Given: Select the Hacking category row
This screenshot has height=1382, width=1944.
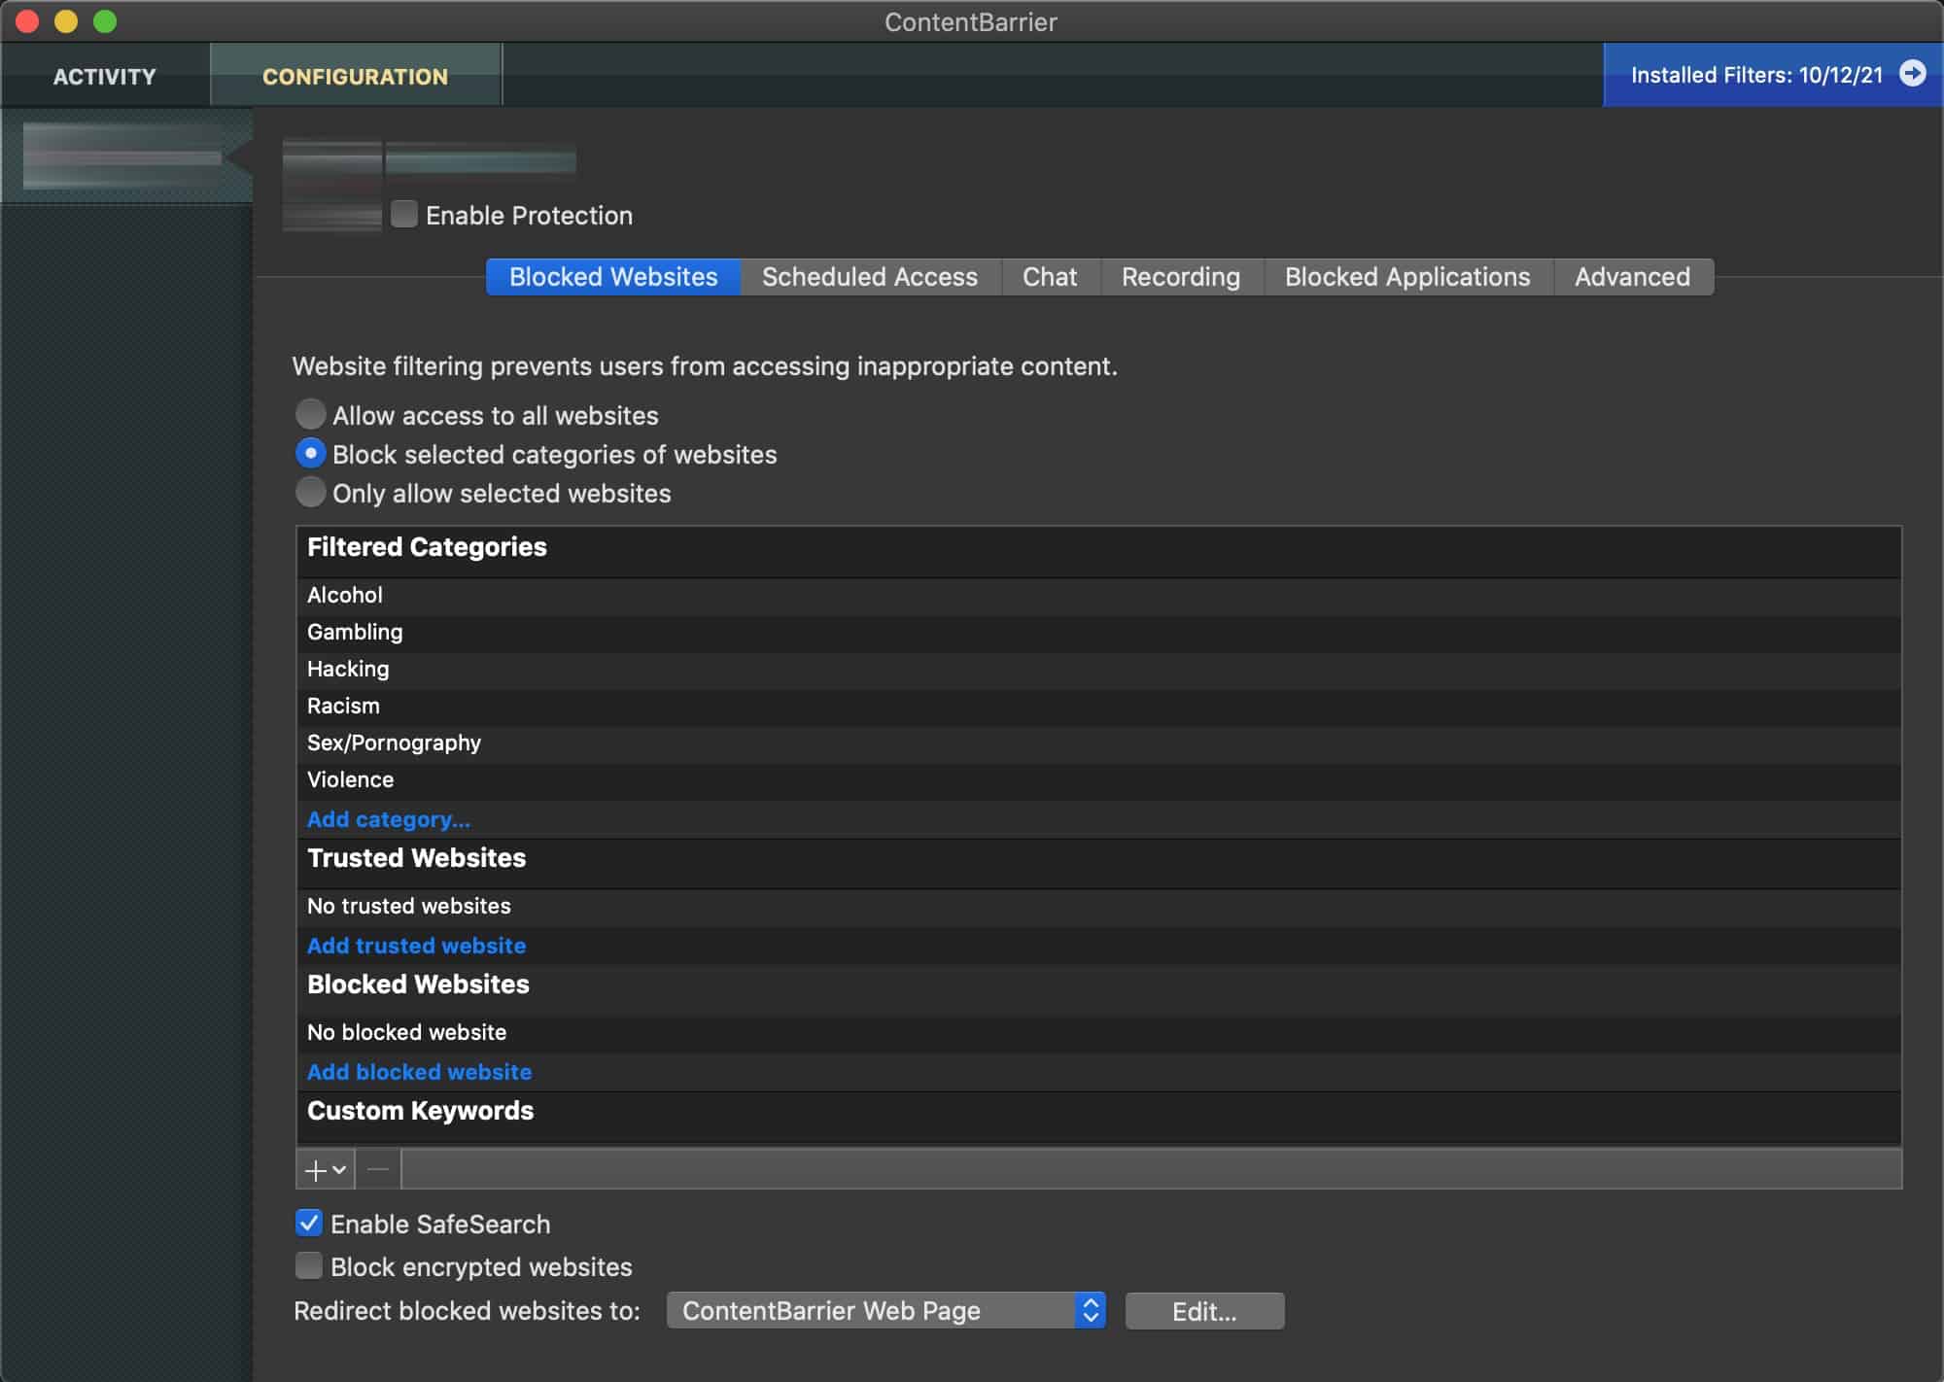Looking at the screenshot, I should (1098, 669).
